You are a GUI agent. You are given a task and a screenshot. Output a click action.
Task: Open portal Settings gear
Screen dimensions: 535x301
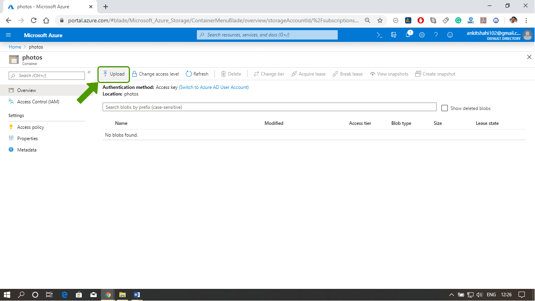(422, 35)
